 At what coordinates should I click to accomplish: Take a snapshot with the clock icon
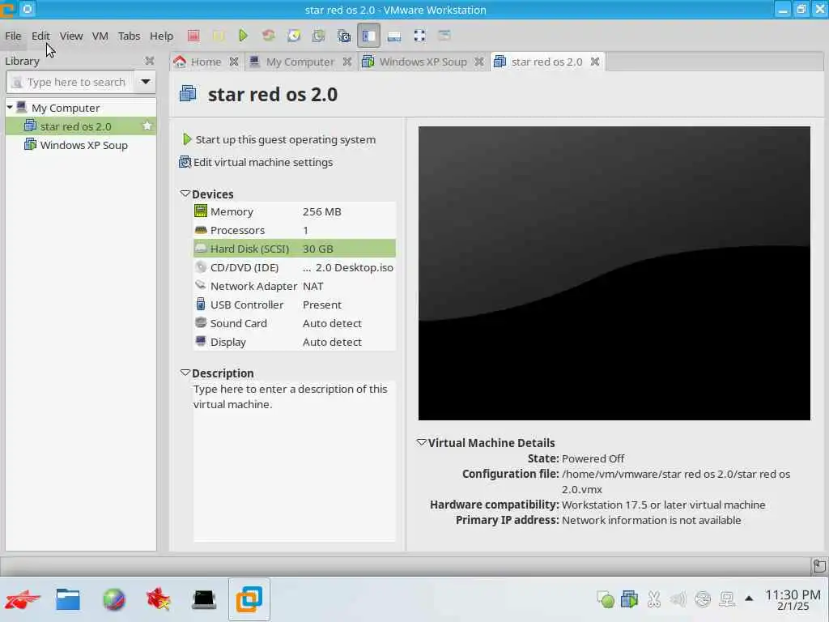click(294, 36)
